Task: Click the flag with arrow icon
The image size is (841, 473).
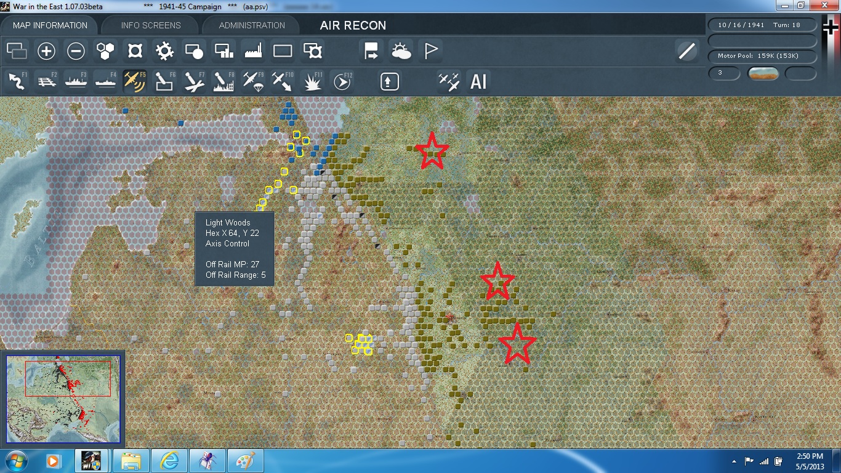Action: coord(371,51)
